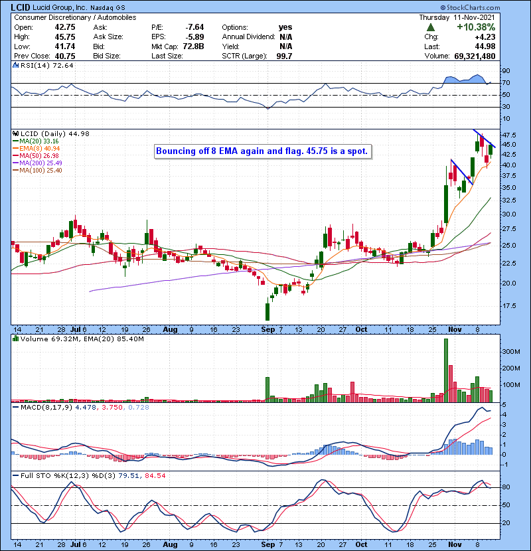Click the LCID ticker symbol in the header
This screenshot has width=531, height=551.
(21, 7)
